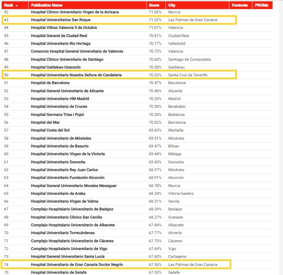
Task: Select the Granada city cell
Action: click(x=175, y=217)
